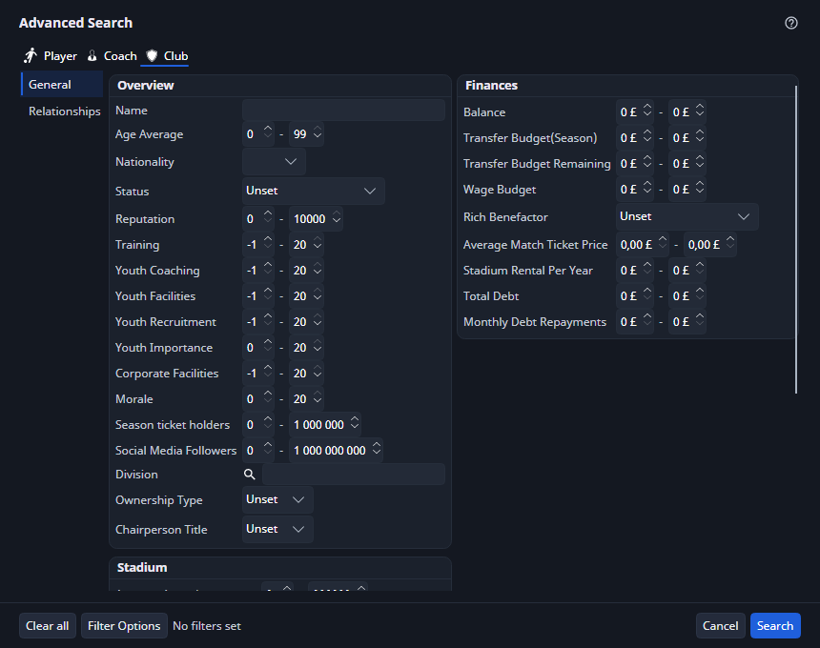Click the Wage Budget minimum stepper

pyautogui.click(x=635, y=190)
